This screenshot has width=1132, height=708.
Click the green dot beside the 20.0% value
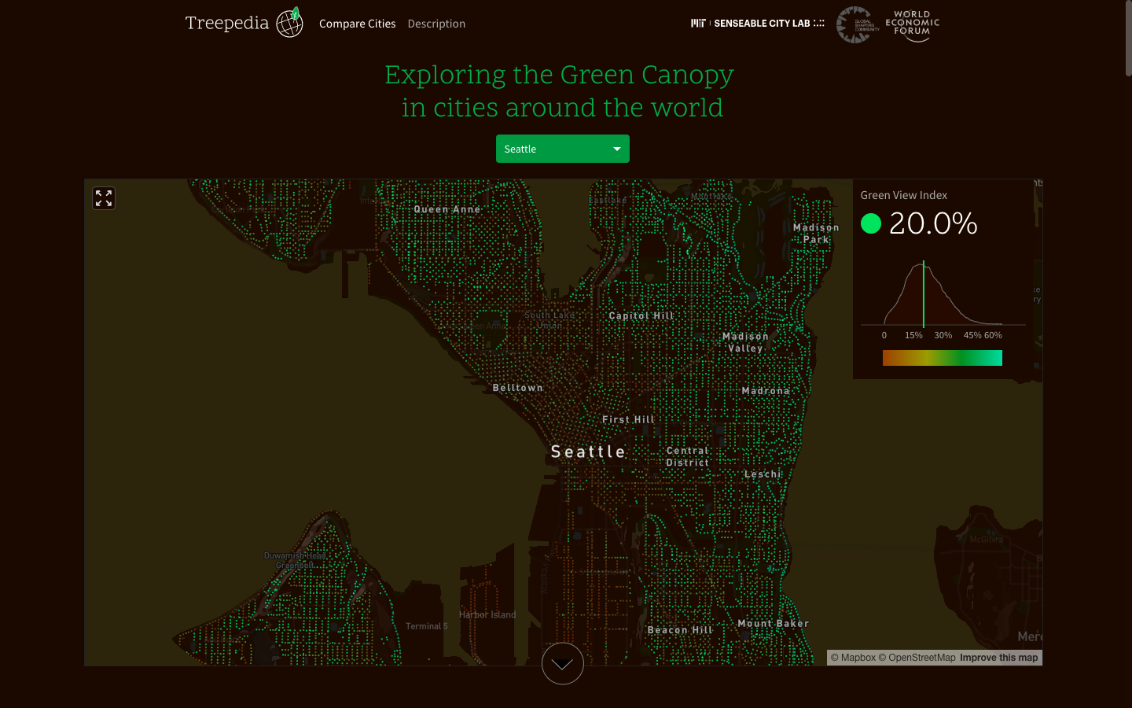870,223
